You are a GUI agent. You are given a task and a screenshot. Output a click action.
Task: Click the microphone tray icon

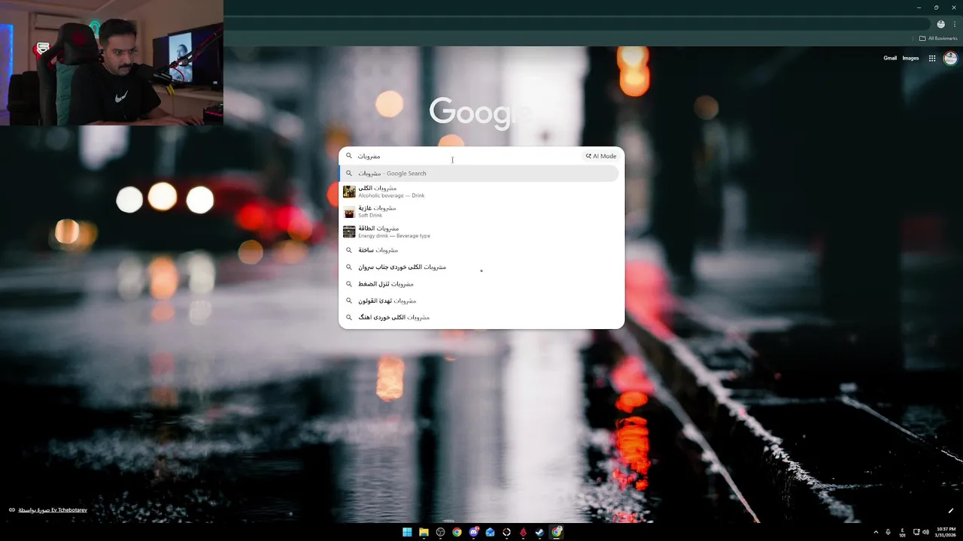tap(888, 532)
